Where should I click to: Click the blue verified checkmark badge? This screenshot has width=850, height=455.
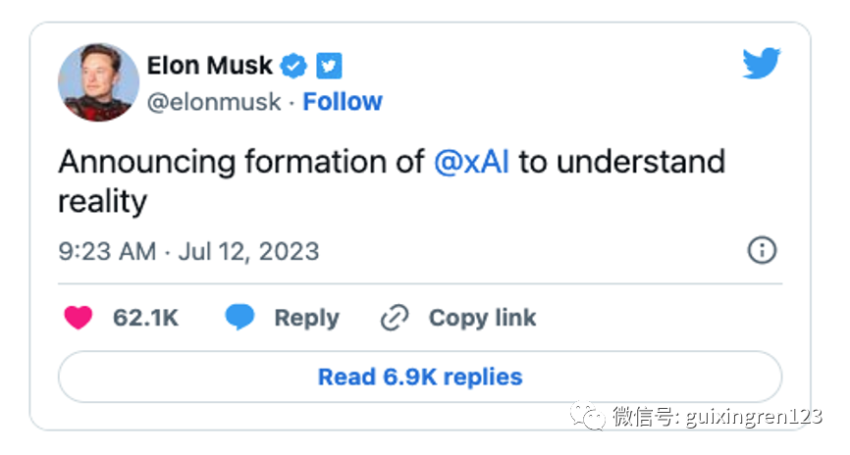pyautogui.click(x=293, y=66)
